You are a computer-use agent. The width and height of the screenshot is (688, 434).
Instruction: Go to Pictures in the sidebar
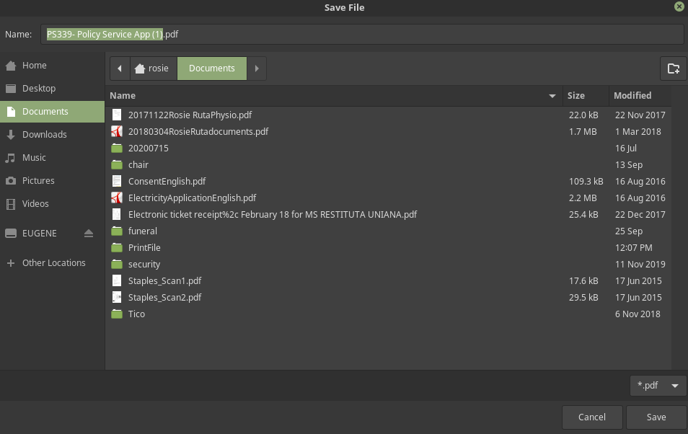pyautogui.click(x=38, y=181)
